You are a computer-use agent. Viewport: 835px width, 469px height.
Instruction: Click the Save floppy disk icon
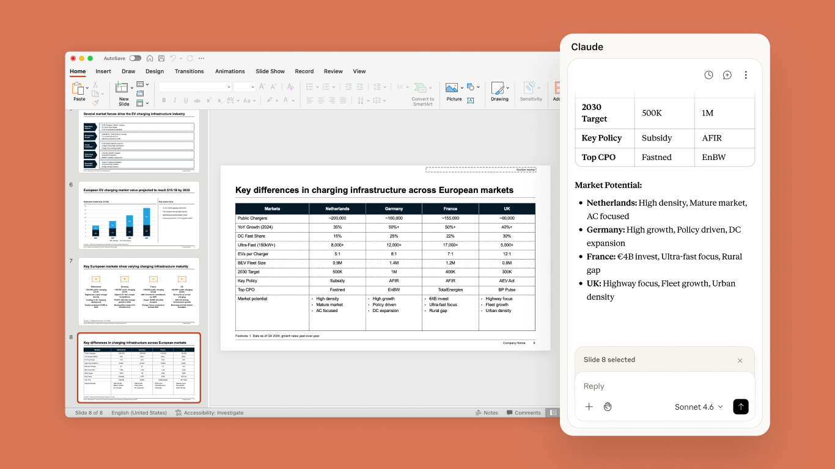click(x=161, y=59)
